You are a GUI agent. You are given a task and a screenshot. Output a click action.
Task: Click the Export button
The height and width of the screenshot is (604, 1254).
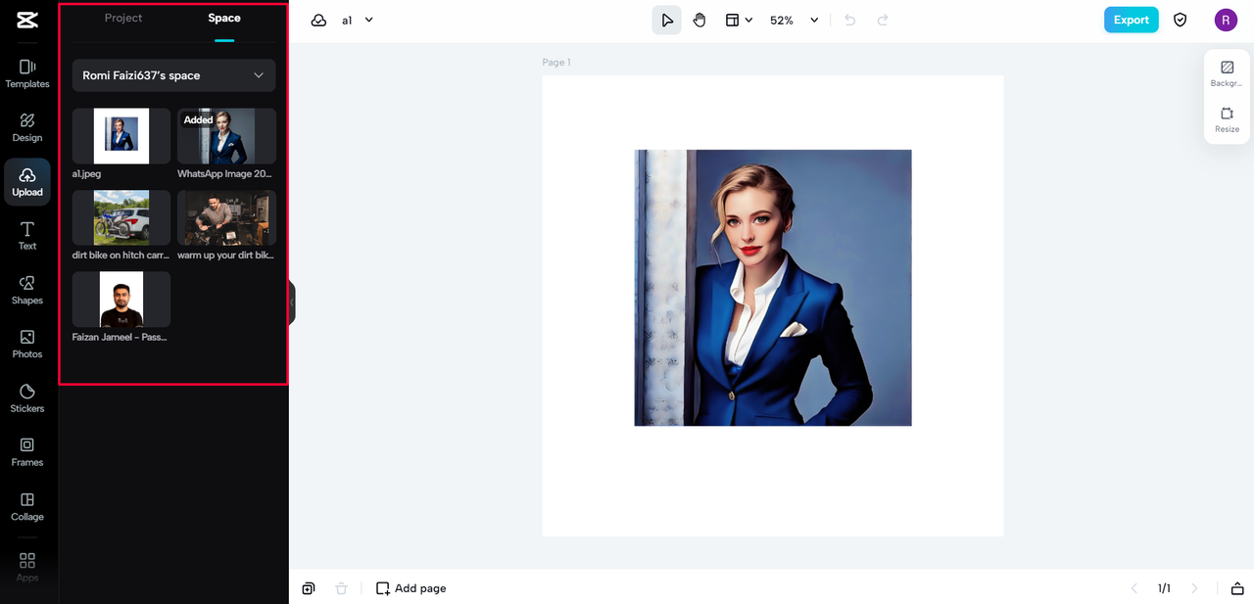click(x=1131, y=20)
